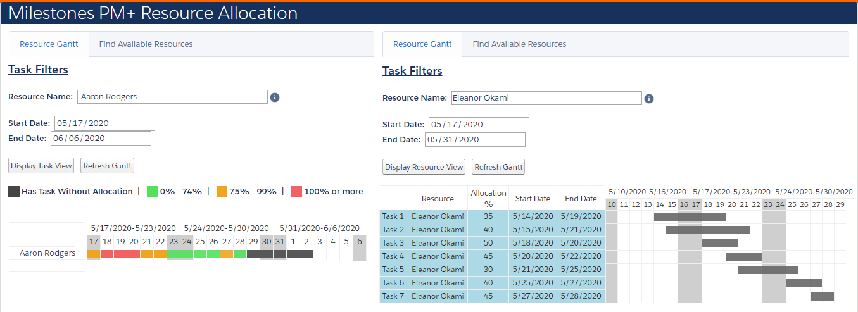The width and height of the screenshot is (858, 312).
Task: Click Task 7 row label
Action: [393, 296]
